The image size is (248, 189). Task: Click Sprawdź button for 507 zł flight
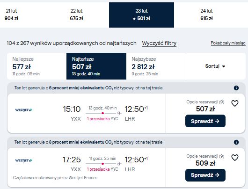coord(205,121)
